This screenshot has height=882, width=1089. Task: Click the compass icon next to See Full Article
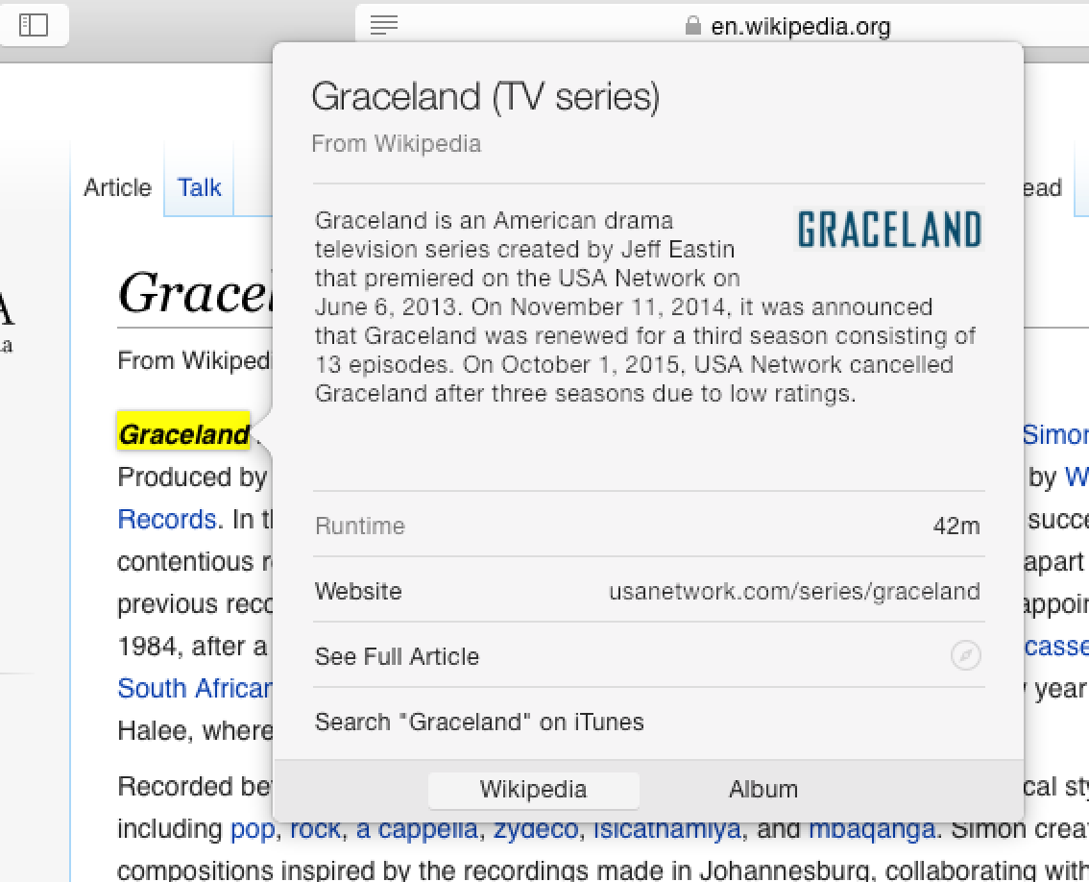pyautogui.click(x=965, y=655)
